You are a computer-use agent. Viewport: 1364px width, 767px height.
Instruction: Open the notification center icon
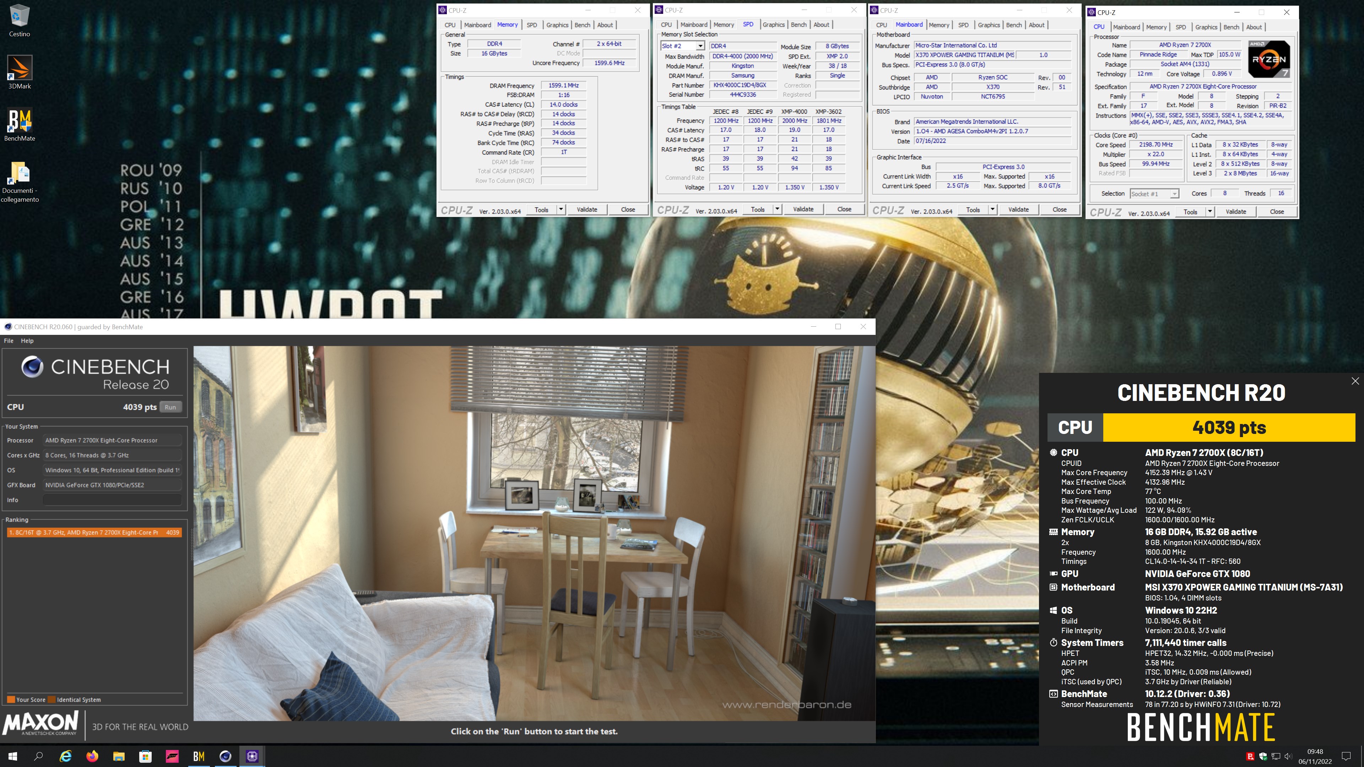click(1346, 756)
